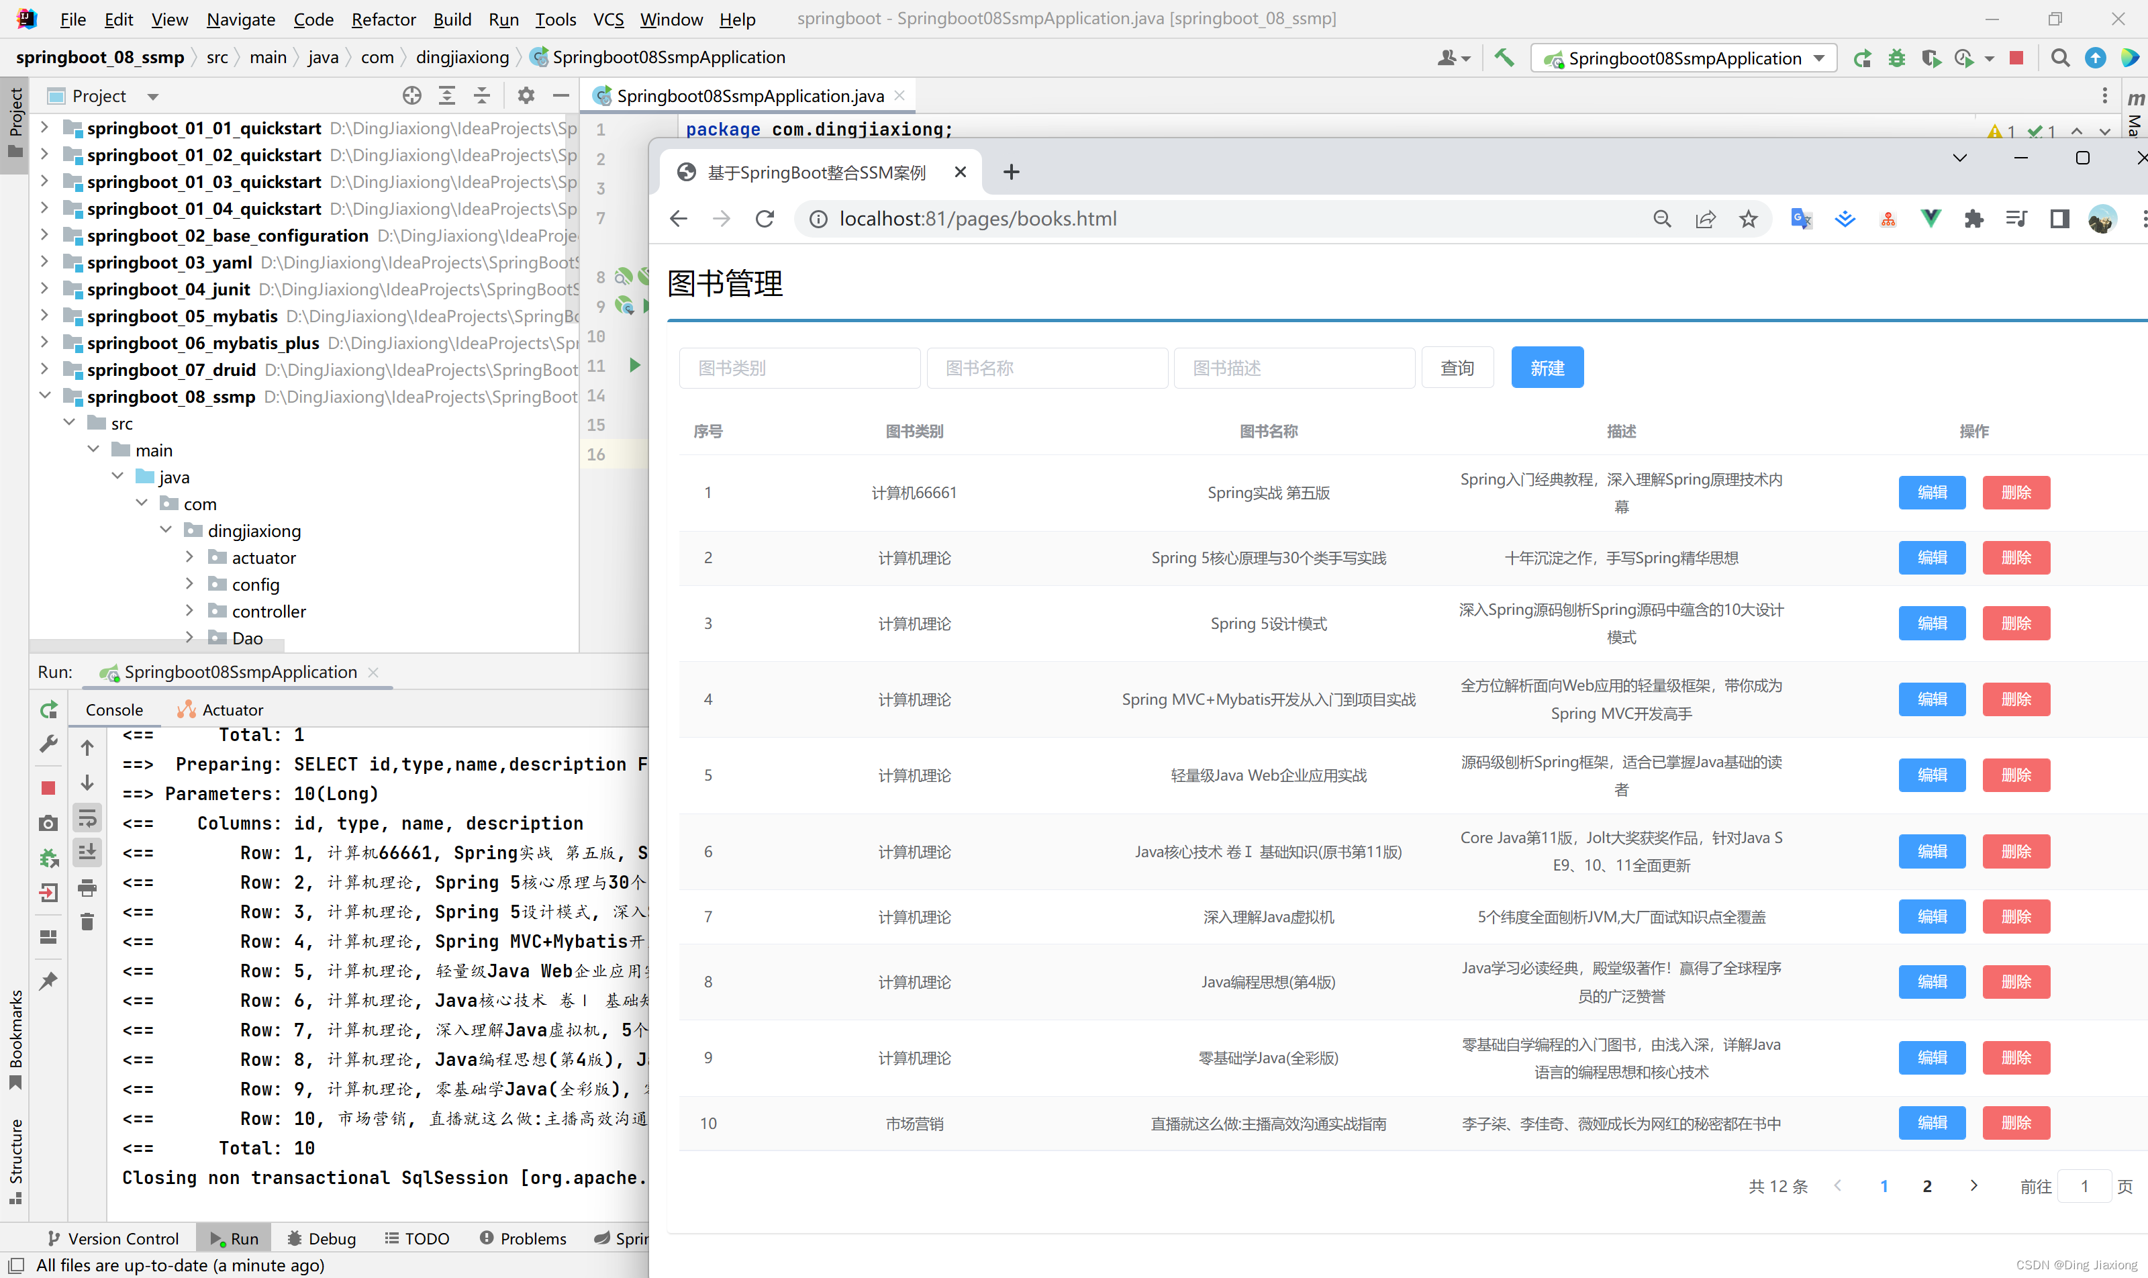Toggle soft-wrap in the Run console
The height and width of the screenshot is (1278, 2148).
pos(87,818)
